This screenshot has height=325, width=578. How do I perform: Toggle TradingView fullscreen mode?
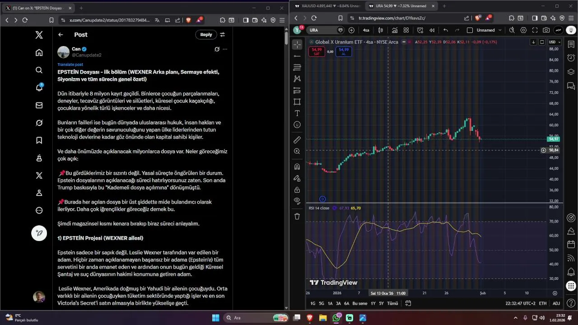coord(535,30)
